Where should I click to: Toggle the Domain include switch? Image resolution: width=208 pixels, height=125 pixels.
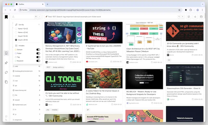tap(38, 50)
